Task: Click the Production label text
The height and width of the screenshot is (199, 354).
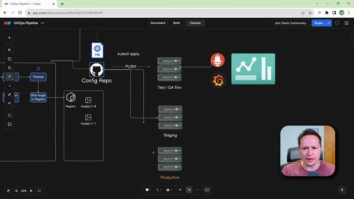Action: [170, 177]
